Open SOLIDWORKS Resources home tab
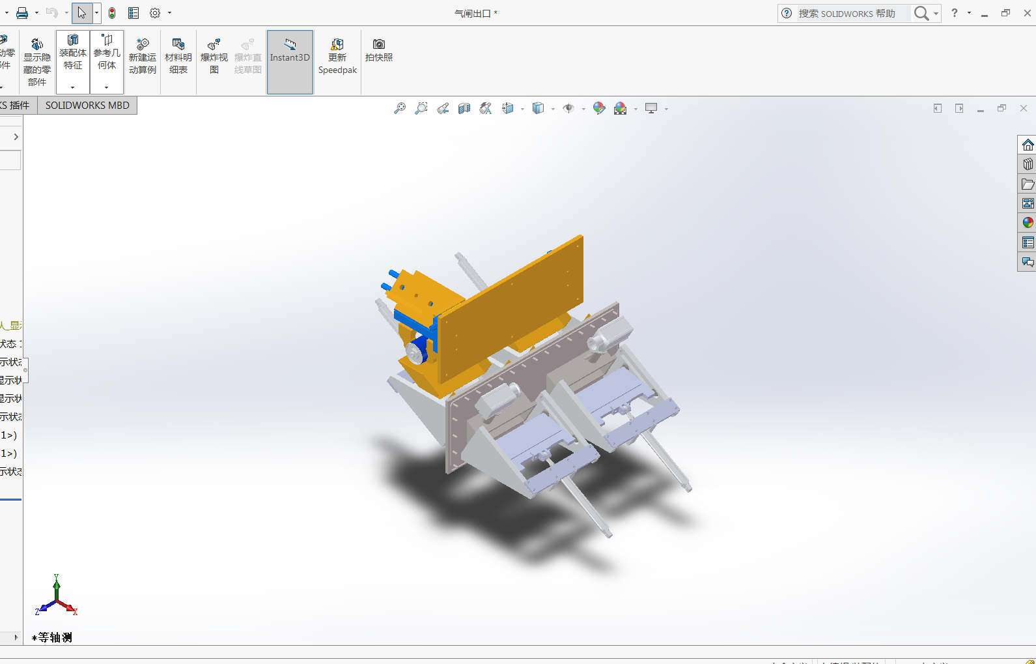The height and width of the screenshot is (664, 1036). [x=1028, y=145]
